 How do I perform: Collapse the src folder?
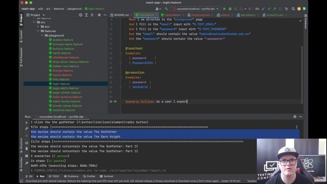34,22
